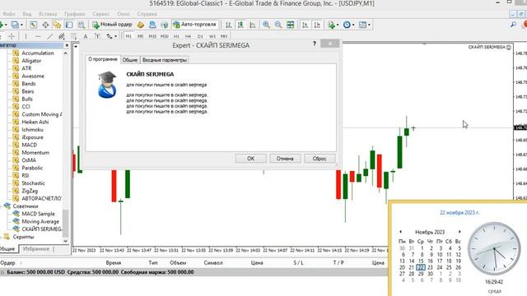Viewport: 527px width, 296px height.
Task: Open the Сервис menu
Action: pyautogui.click(x=100, y=14)
